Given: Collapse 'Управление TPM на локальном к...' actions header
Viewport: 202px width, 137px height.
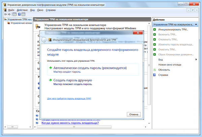Looking at the screenshot, I should [x=175, y=24].
